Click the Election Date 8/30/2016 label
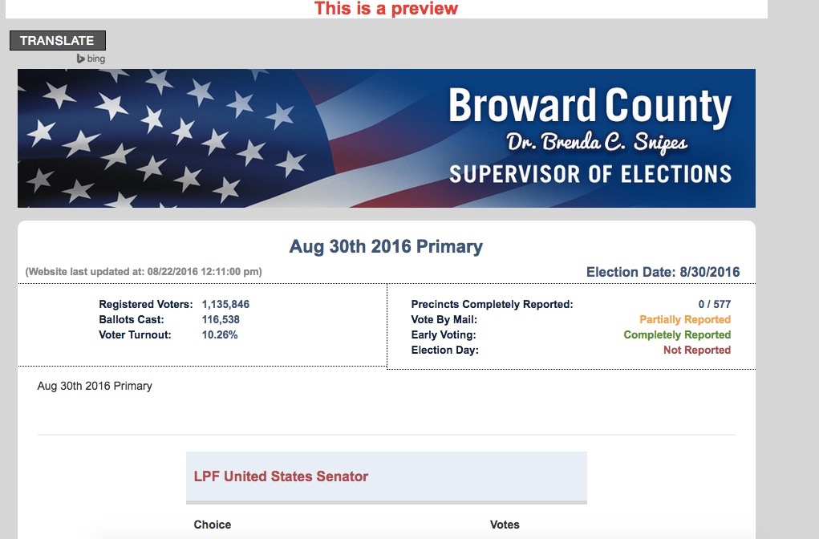The height and width of the screenshot is (539, 819). pyautogui.click(x=663, y=272)
